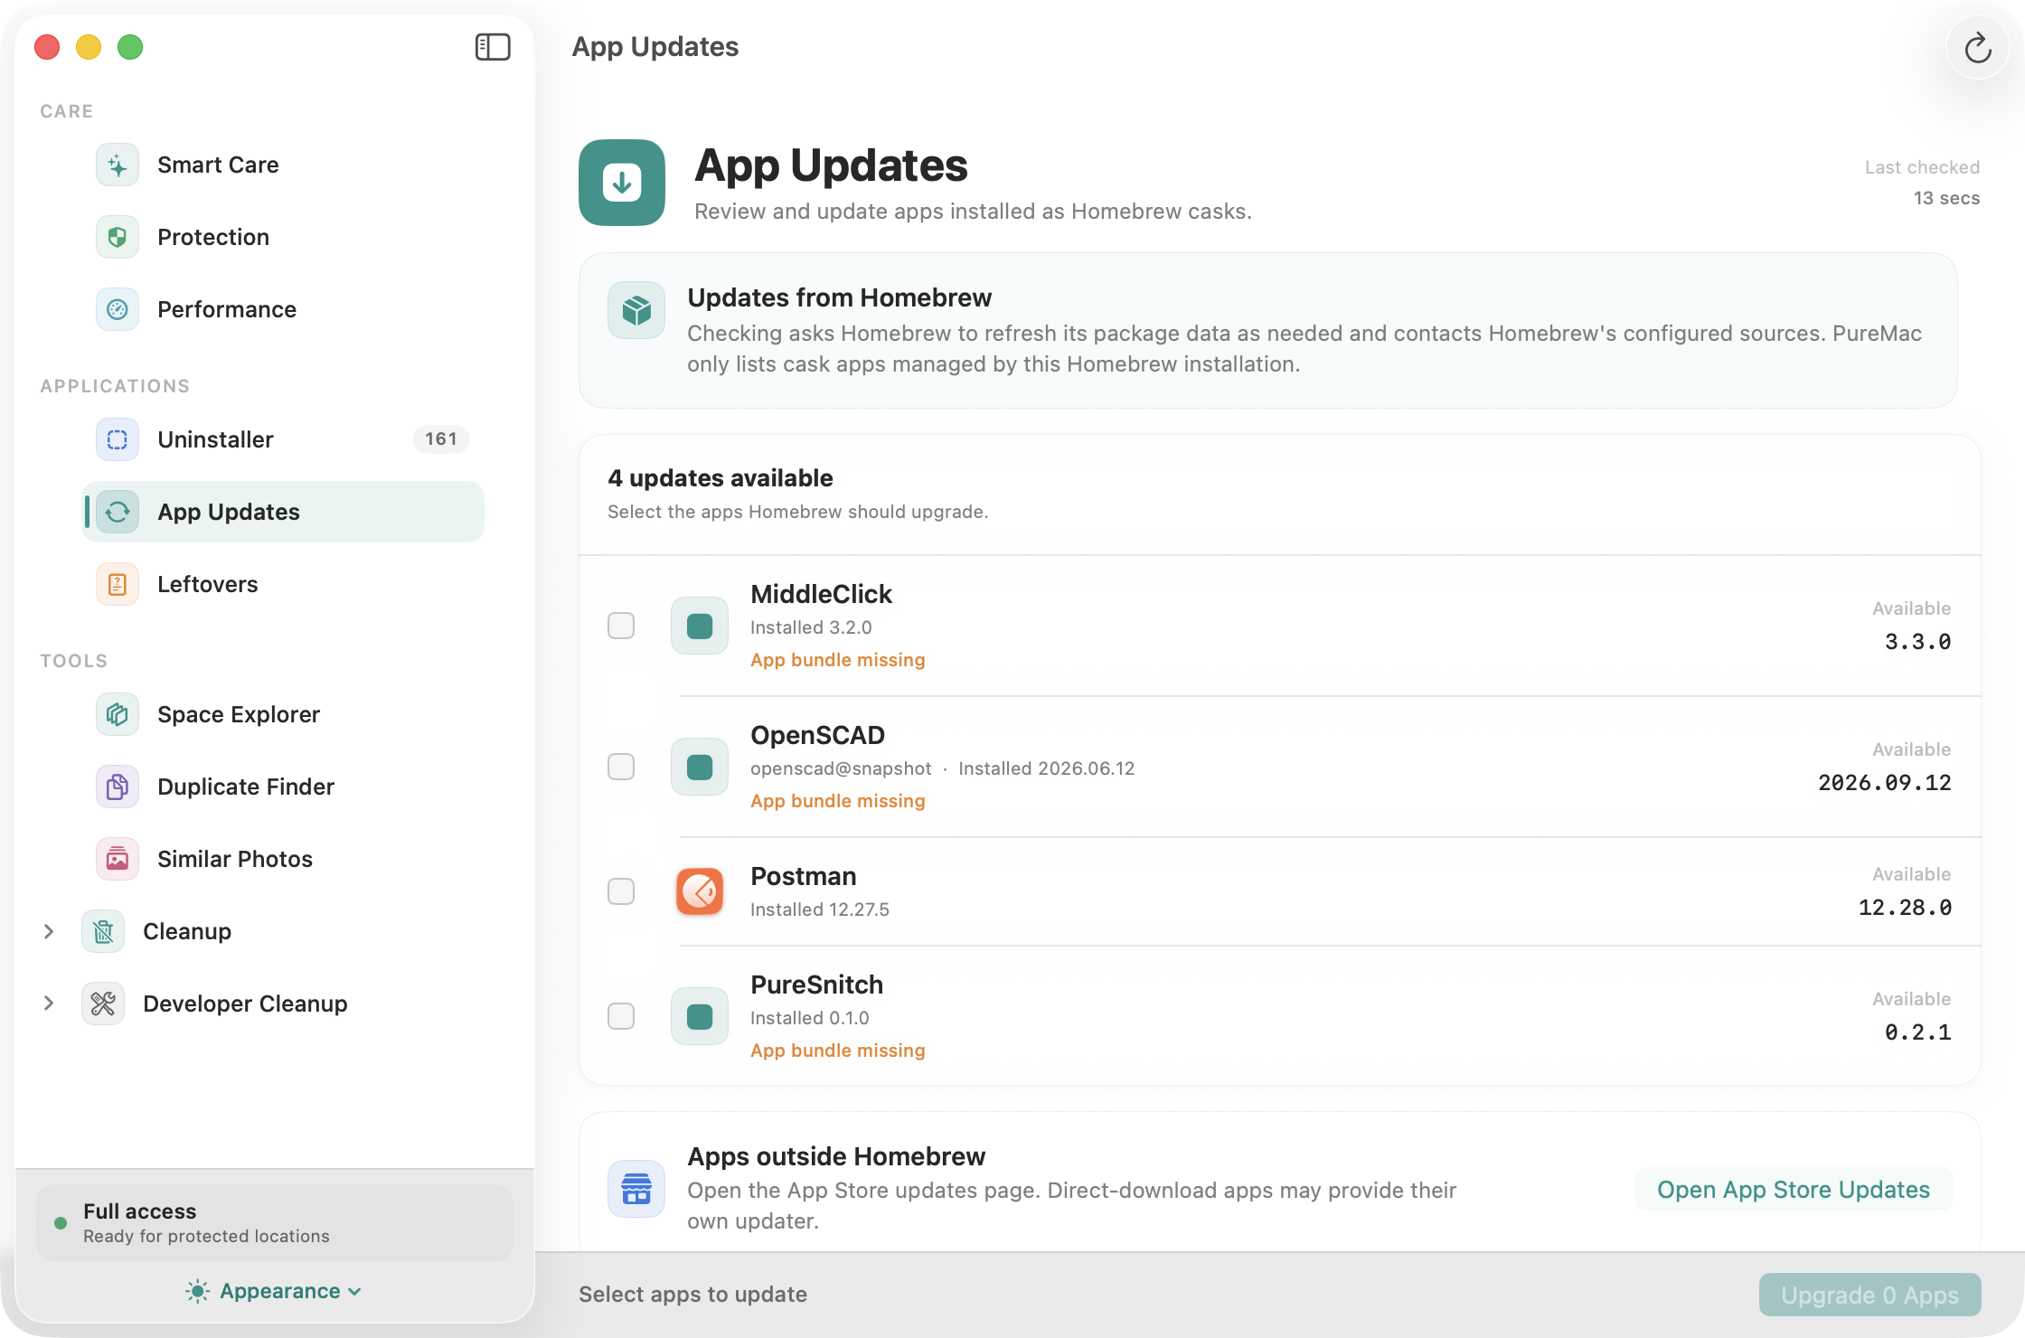Screen dimensions: 2025x1338
Task: Click the openscad@snapshot cask name
Action: tap(841, 769)
